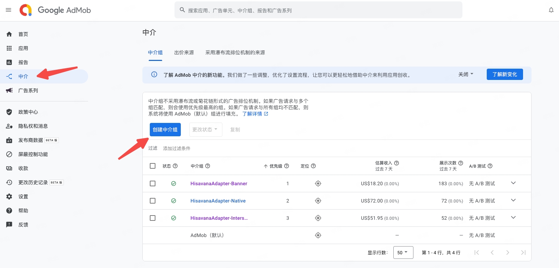Click the home icon in sidebar

[x=9, y=34]
